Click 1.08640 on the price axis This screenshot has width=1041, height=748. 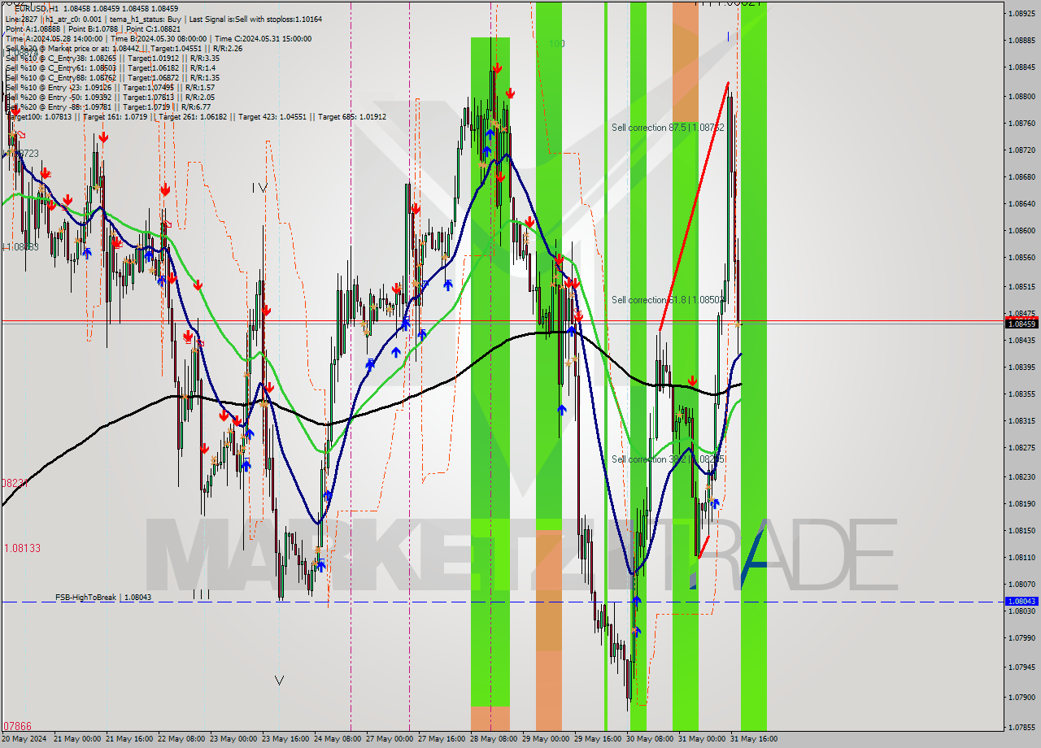pos(1021,204)
